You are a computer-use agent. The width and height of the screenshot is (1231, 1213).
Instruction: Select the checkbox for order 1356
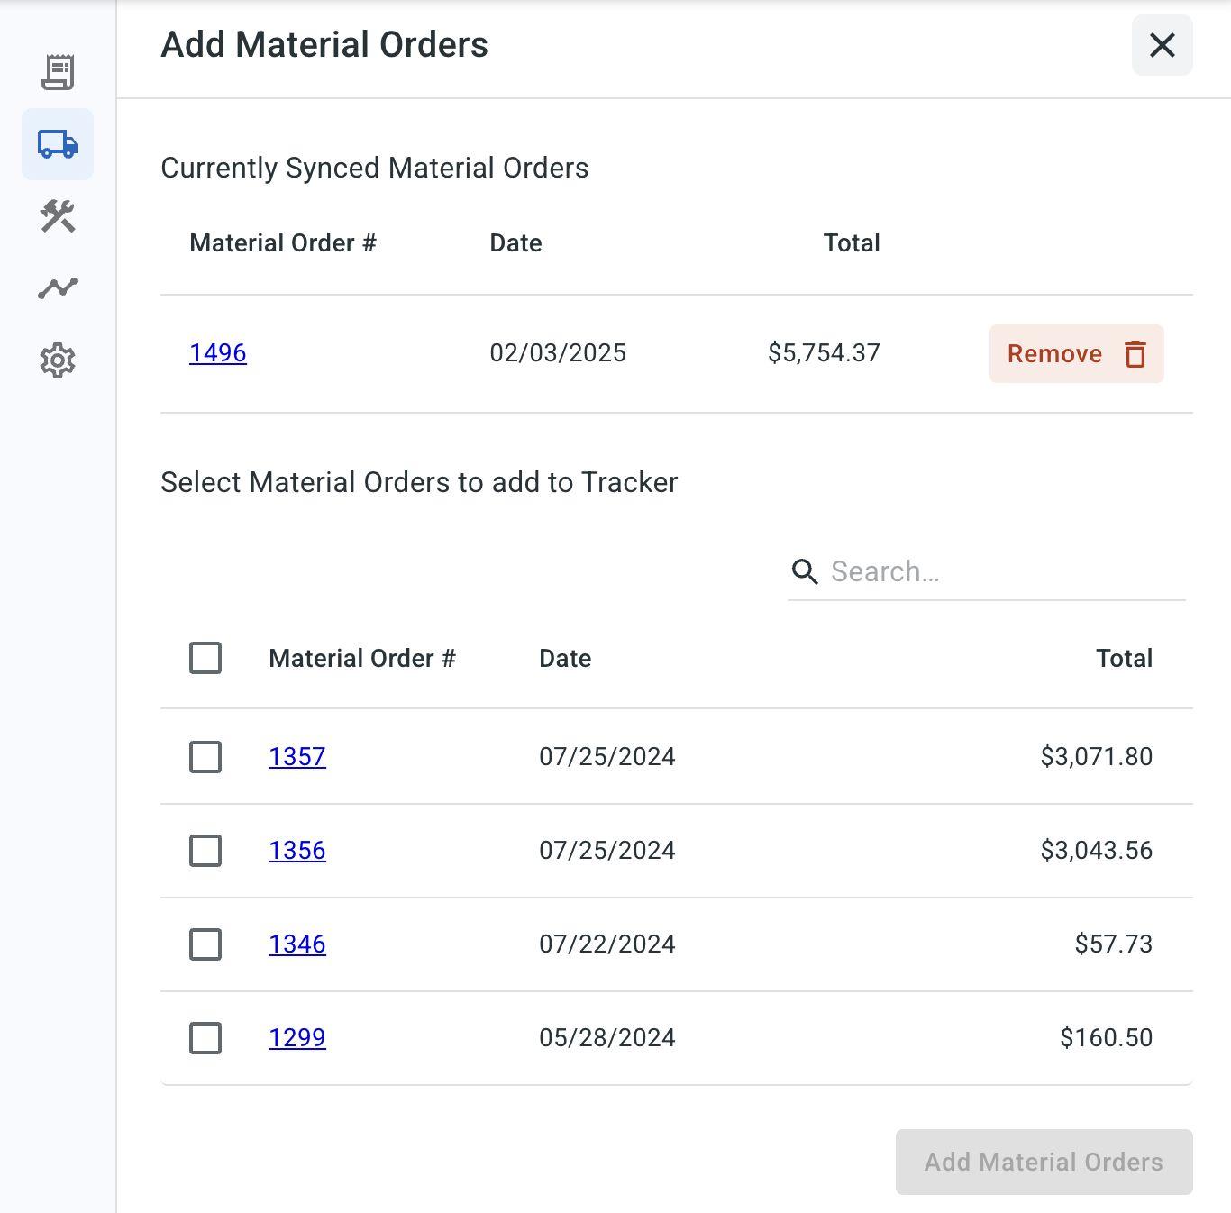[205, 851]
